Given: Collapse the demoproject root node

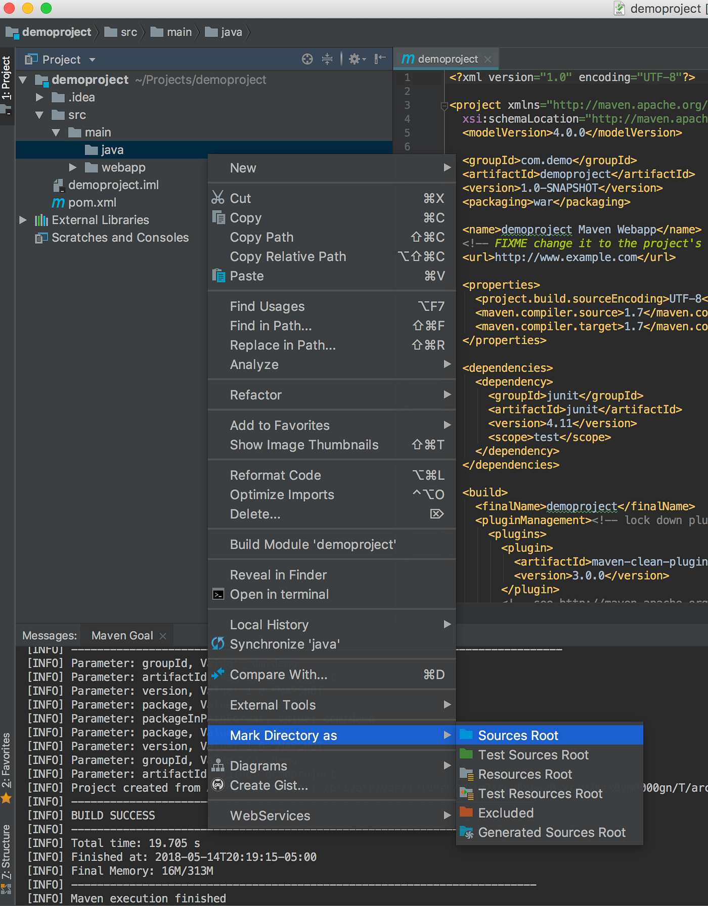Looking at the screenshot, I should 23,80.
